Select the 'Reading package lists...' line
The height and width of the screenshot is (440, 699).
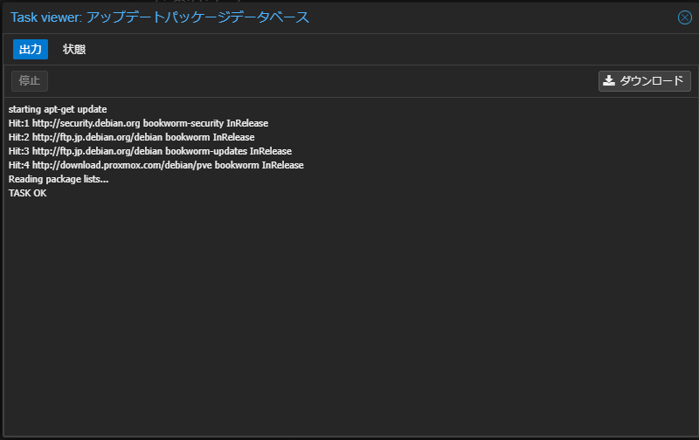pyautogui.click(x=59, y=179)
